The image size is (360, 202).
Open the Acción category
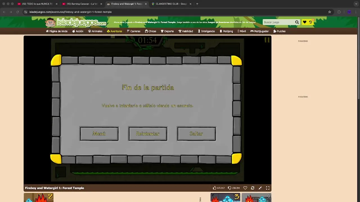pos(78,31)
